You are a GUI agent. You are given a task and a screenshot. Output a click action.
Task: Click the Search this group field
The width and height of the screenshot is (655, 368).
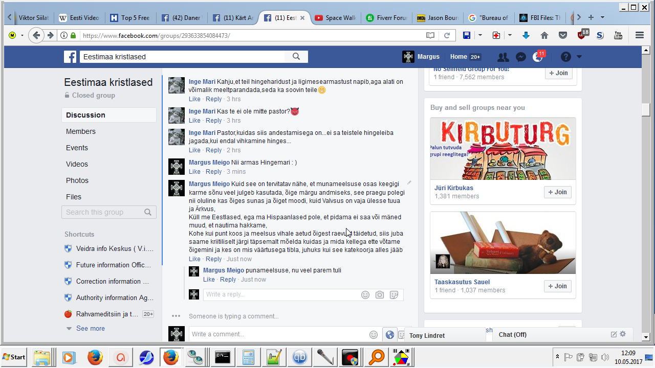tap(108, 212)
